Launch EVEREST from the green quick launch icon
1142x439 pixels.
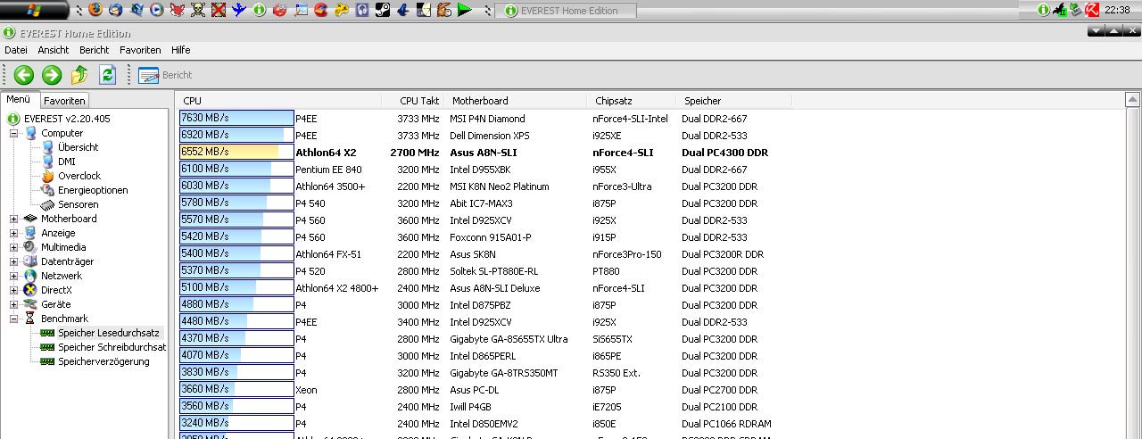pyautogui.click(x=259, y=10)
